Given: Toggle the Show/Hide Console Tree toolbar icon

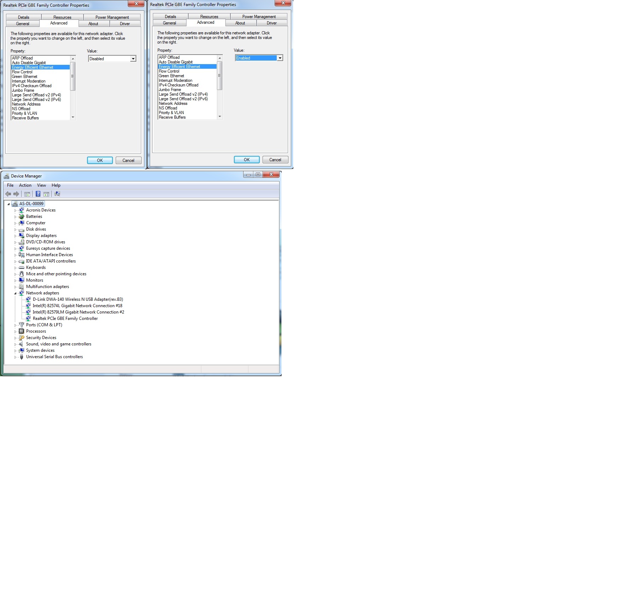Looking at the screenshot, I should click(27, 194).
